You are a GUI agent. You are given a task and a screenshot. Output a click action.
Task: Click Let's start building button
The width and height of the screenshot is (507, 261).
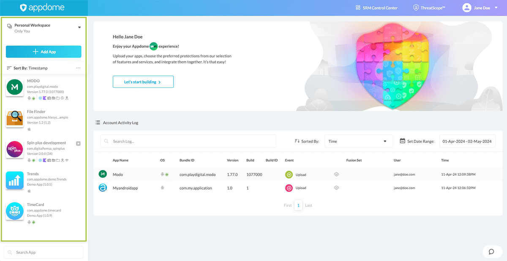(143, 82)
